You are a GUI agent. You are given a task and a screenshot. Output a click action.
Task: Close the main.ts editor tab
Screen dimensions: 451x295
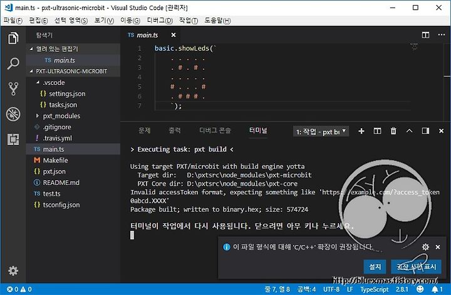point(173,35)
